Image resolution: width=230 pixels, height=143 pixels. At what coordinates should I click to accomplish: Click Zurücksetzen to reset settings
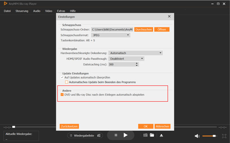pos(69,126)
